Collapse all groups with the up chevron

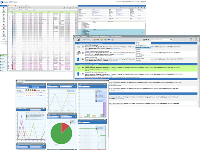148,40
